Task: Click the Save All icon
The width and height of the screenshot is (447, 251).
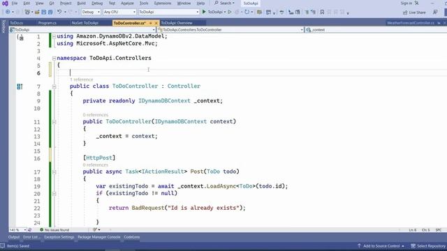Action: [x=50, y=12]
